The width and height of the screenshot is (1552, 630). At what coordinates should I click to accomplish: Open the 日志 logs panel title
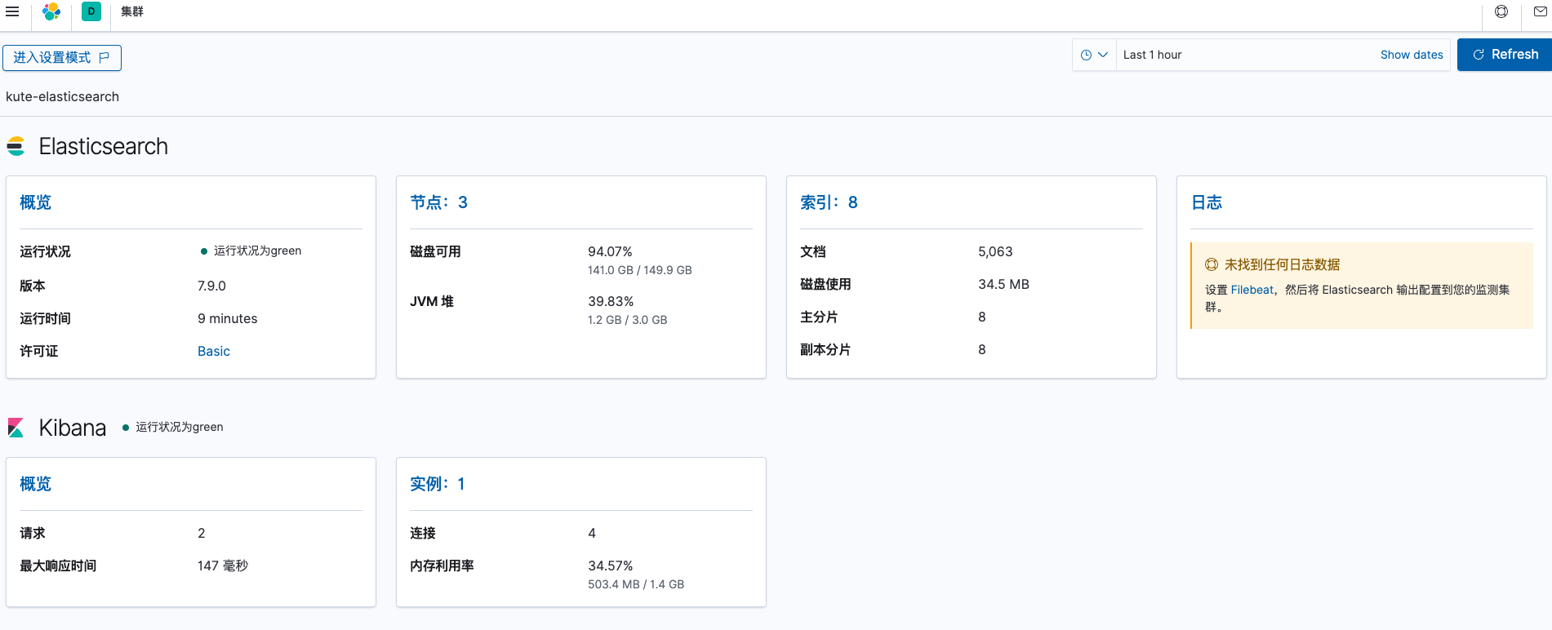pos(1207,202)
